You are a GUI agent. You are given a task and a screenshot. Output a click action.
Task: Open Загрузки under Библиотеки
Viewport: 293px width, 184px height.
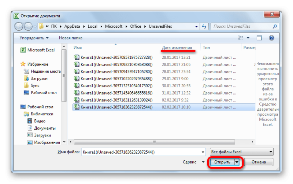[39, 135]
